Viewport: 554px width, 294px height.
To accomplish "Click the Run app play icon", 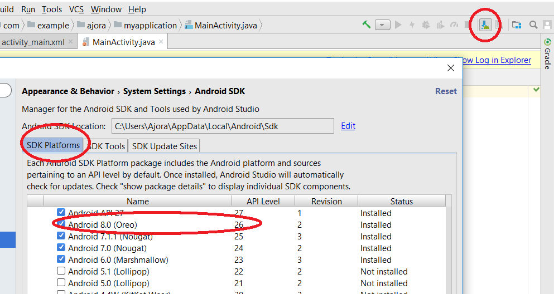I will 398,24.
